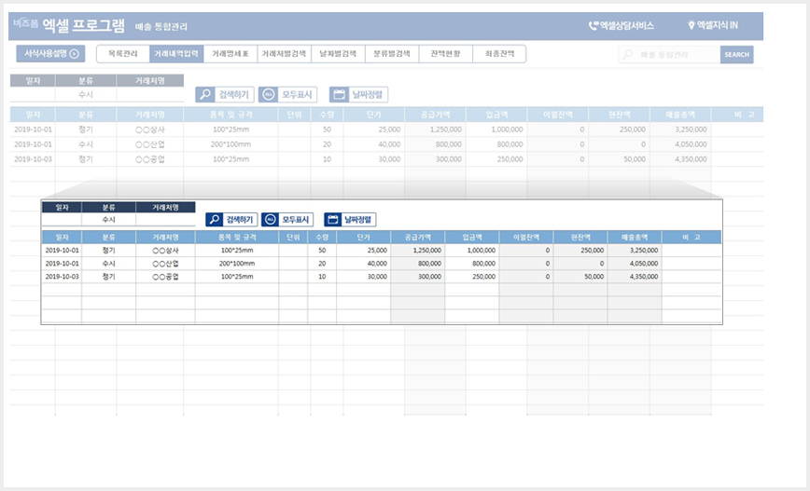Click 300,000 supply amount in enlarged table
Screen dimensions: 810x491
(x=418, y=277)
